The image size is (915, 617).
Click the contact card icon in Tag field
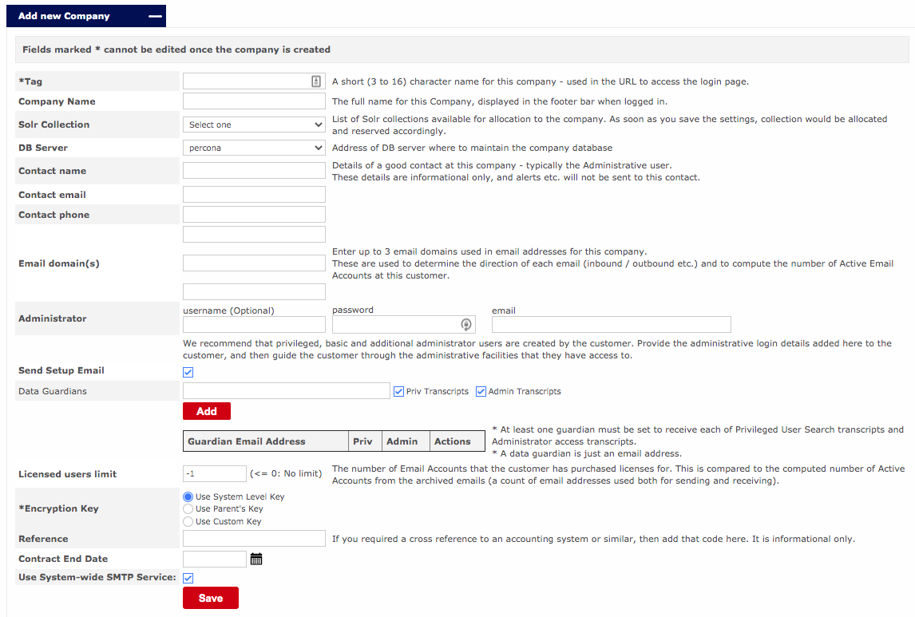316,81
